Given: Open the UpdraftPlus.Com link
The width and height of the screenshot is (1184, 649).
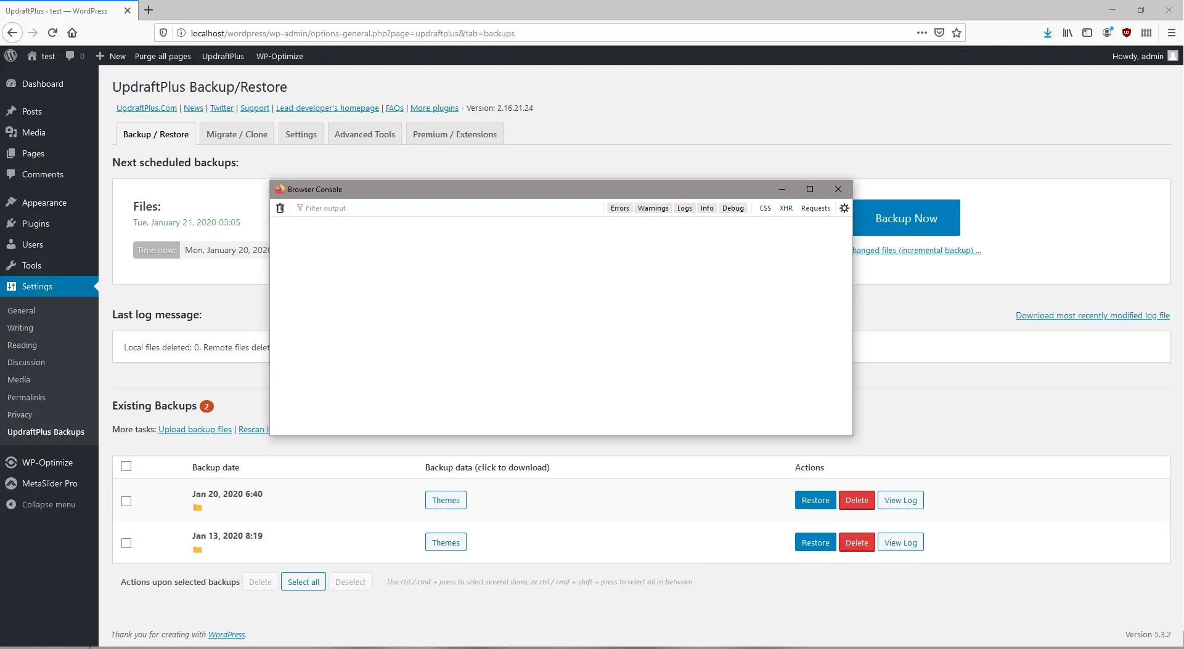Looking at the screenshot, I should [147, 108].
